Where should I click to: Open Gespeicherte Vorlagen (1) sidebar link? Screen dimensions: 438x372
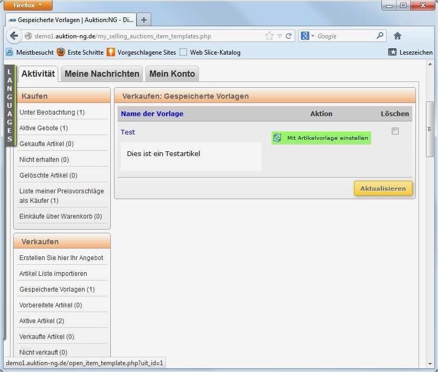click(57, 290)
